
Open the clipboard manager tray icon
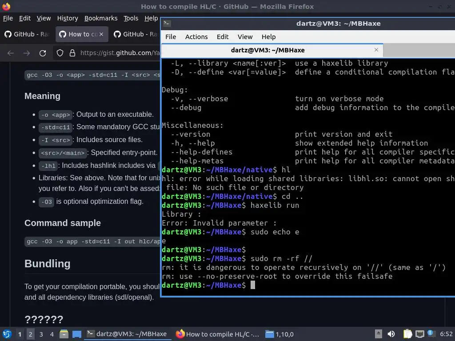(408, 334)
